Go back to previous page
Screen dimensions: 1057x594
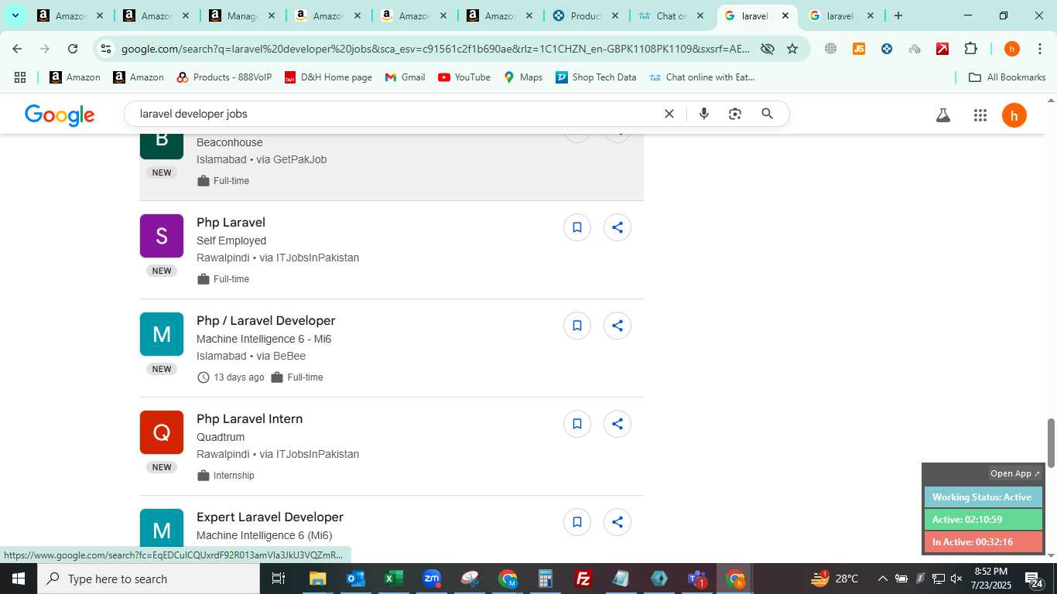click(x=17, y=49)
